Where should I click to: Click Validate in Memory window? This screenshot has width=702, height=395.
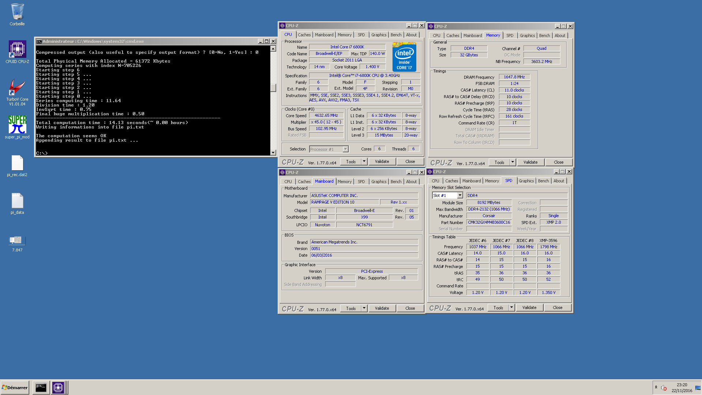pyautogui.click(x=530, y=162)
